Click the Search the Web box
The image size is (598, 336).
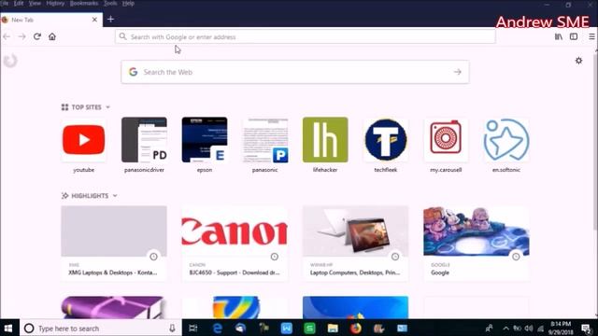click(x=295, y=72)
